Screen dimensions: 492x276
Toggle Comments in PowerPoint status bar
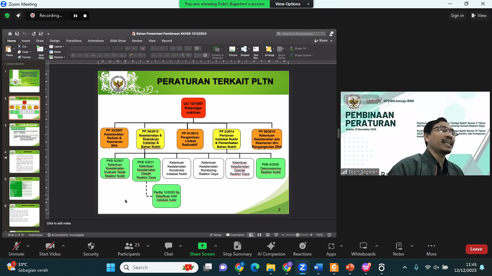(x=235, y=235)
